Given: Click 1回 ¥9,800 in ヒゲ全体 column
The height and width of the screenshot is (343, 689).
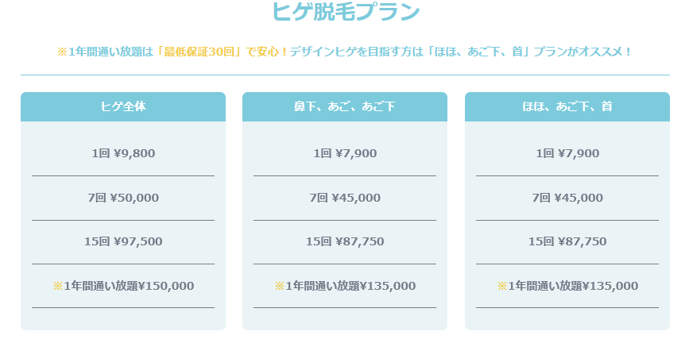Looking at the screenshot, I should 123,154.
